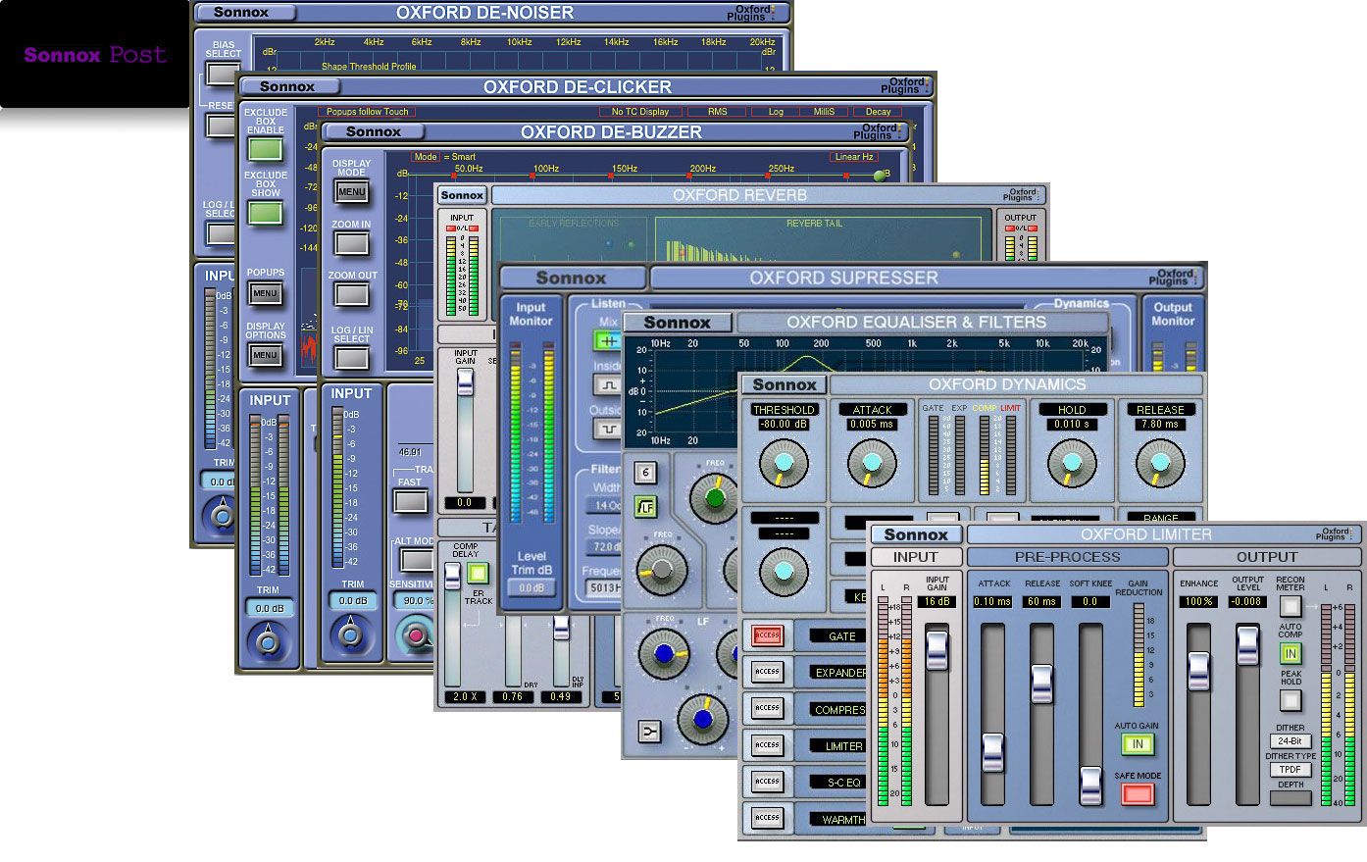Click the Outside listen band icon in Supresser
The width and height of the screenshot is (1367, 862).
608,429
